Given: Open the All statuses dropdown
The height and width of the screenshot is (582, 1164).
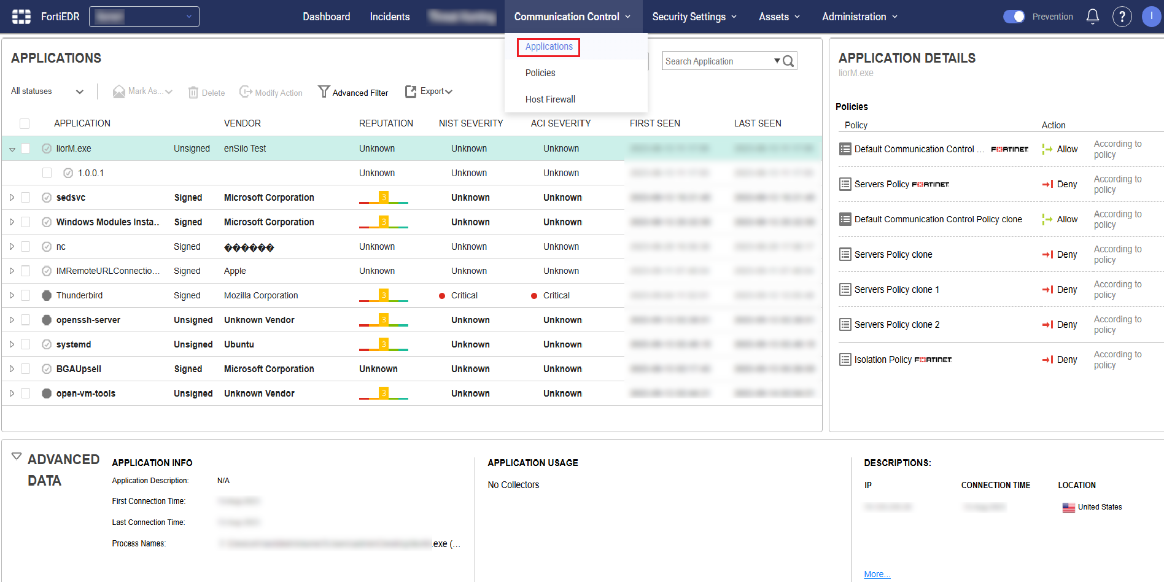Looking at the screenshot, I should 47,91.
